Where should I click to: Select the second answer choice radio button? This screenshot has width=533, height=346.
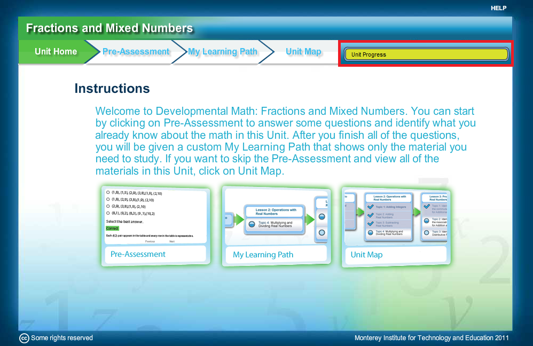pyautogui.click(x=108, y=200)
